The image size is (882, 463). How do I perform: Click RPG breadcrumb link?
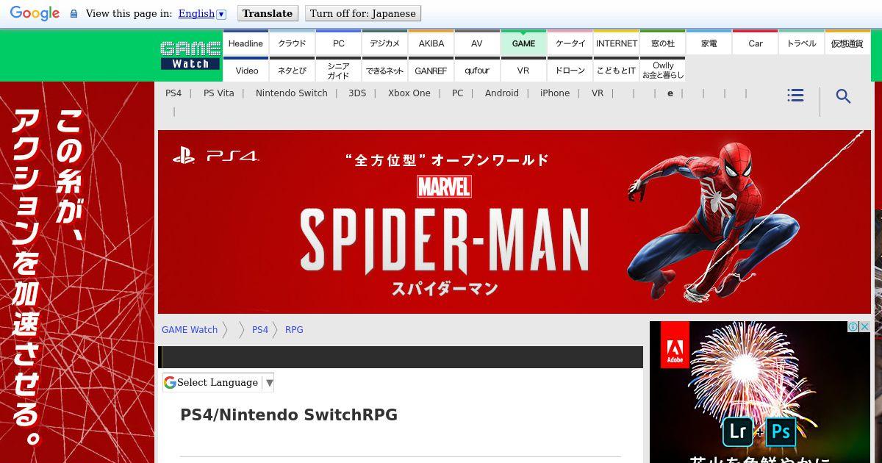294,330
